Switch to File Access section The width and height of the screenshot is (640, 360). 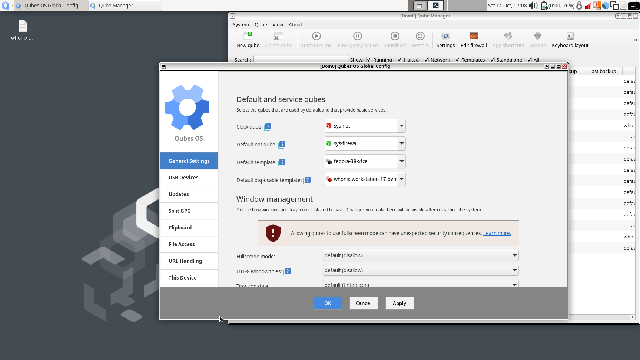(189, 244)
